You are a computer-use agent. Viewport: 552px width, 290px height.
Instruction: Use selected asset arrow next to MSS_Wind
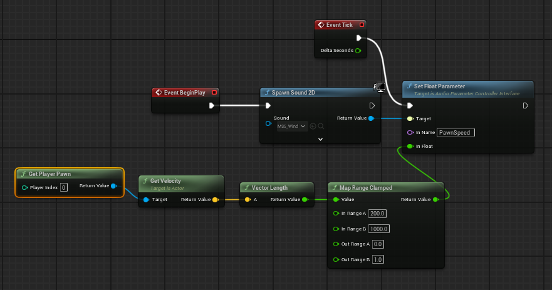click(313, 126)
